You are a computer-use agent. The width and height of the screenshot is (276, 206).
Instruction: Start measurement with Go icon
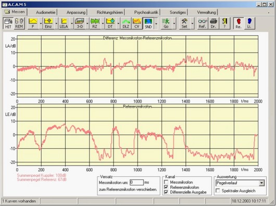point(166,23)
